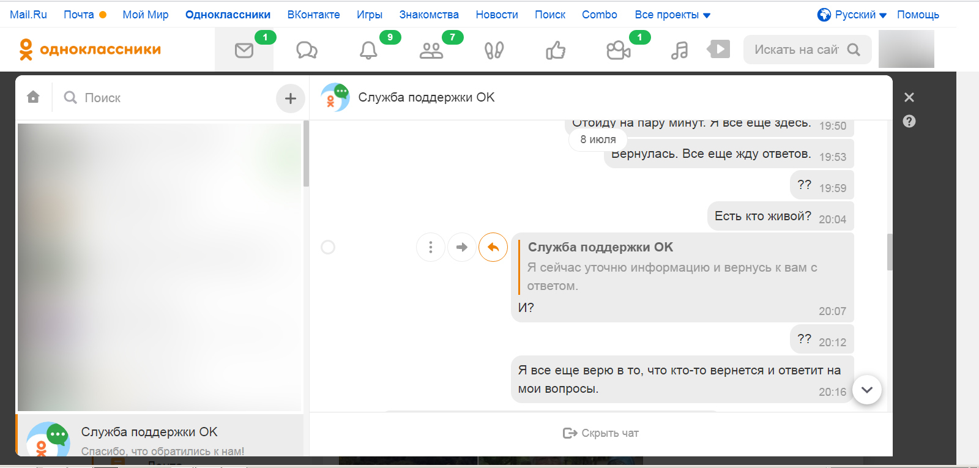The width and height of the screenshot is (979, 468).
Task: Click the reply arrow on message
Action: tap(493, 247)
